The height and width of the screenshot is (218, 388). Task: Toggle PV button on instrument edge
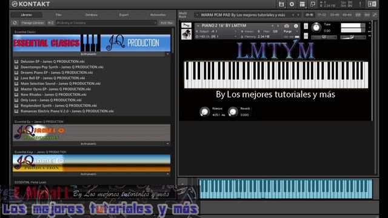(370, 36)
